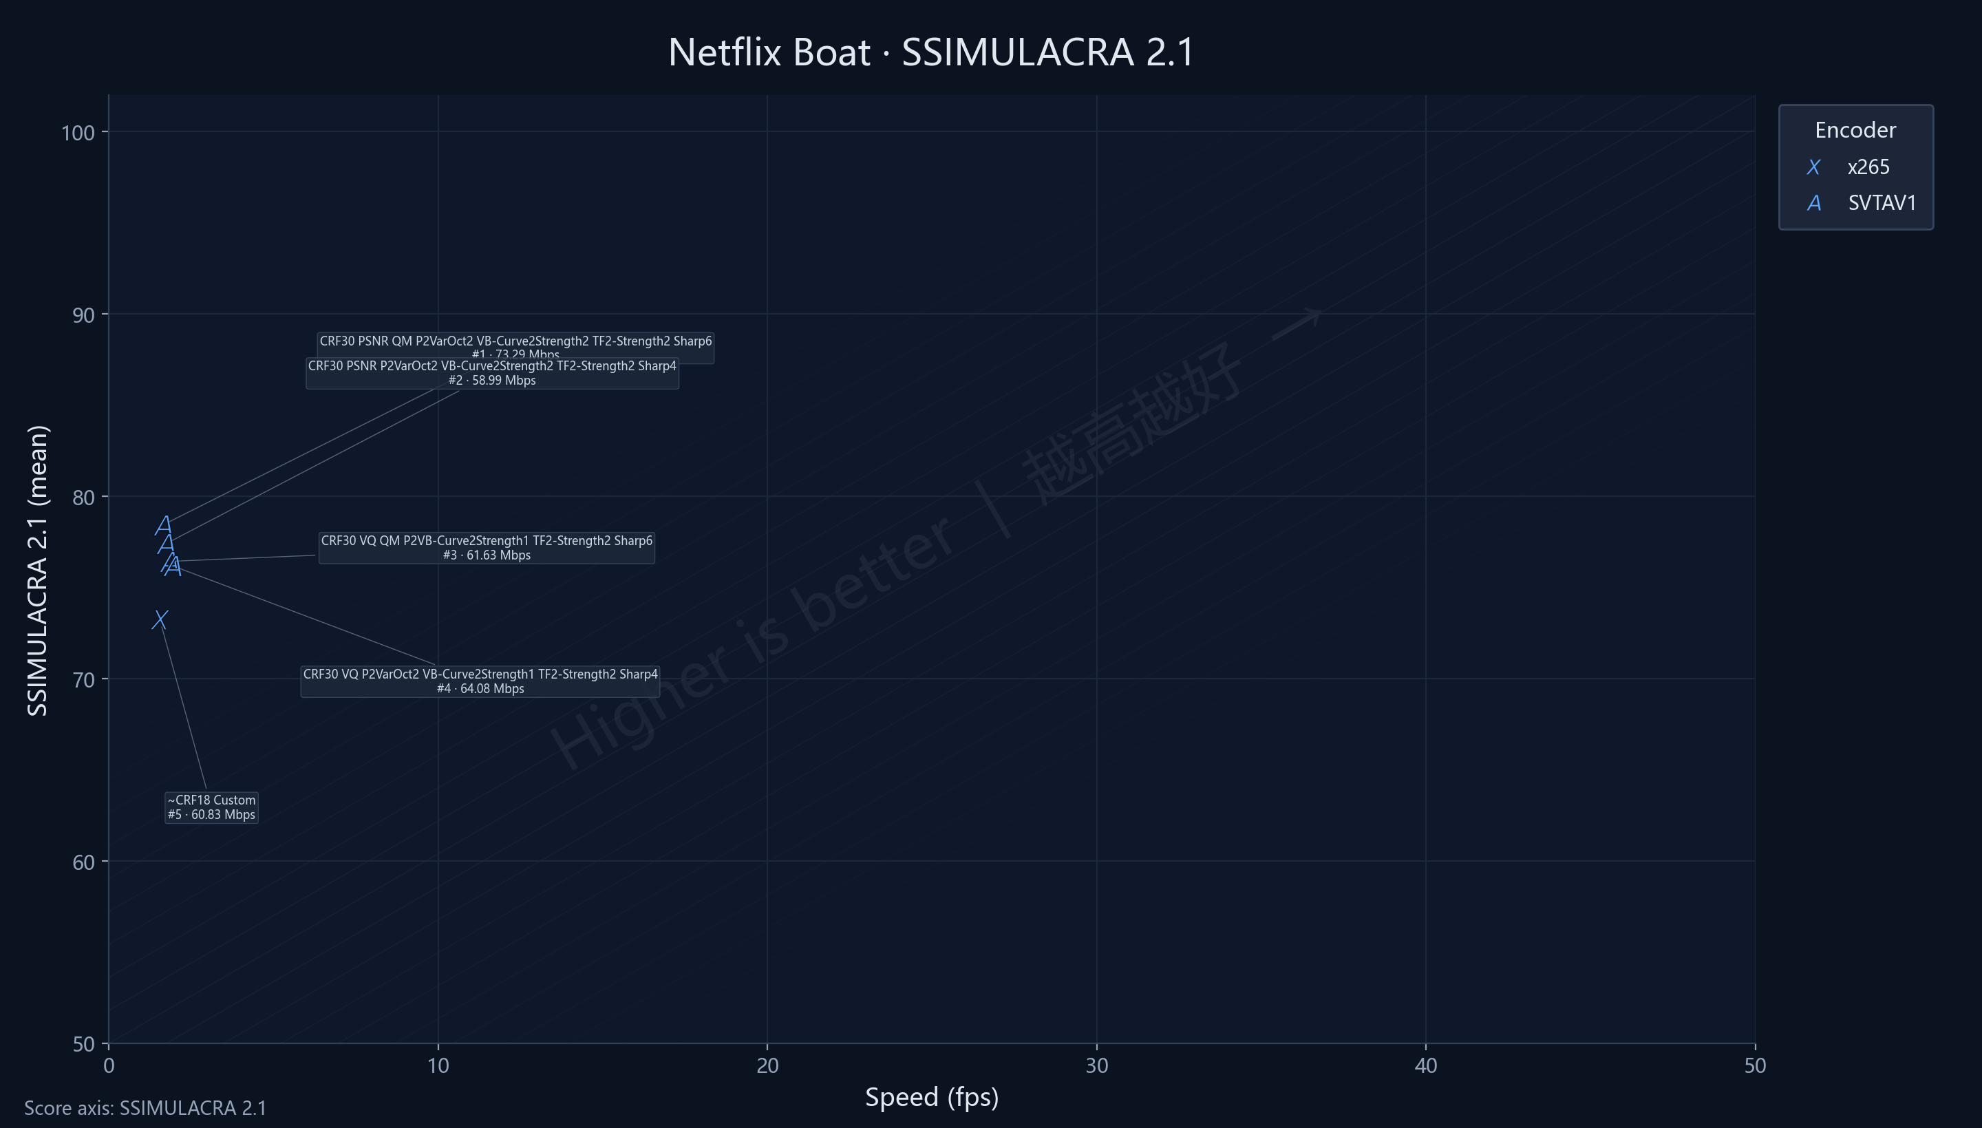Click the 90 tick on the y-axis
Image resolution: width=1982 pixels, height=1128 pixels.
(84, 315)
